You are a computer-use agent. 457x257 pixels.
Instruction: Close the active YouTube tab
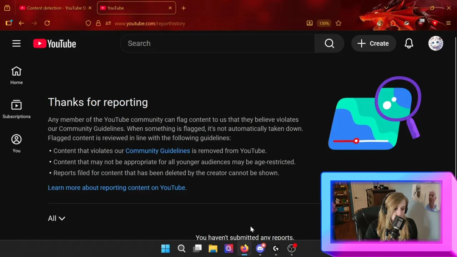click(x=170, y=8)
